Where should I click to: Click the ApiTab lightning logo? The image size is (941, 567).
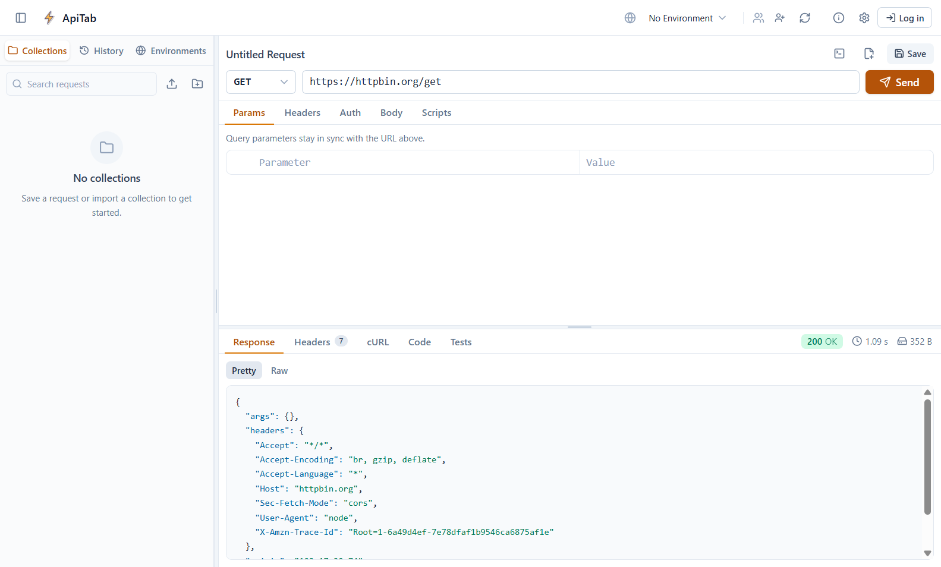click(49, 18)
